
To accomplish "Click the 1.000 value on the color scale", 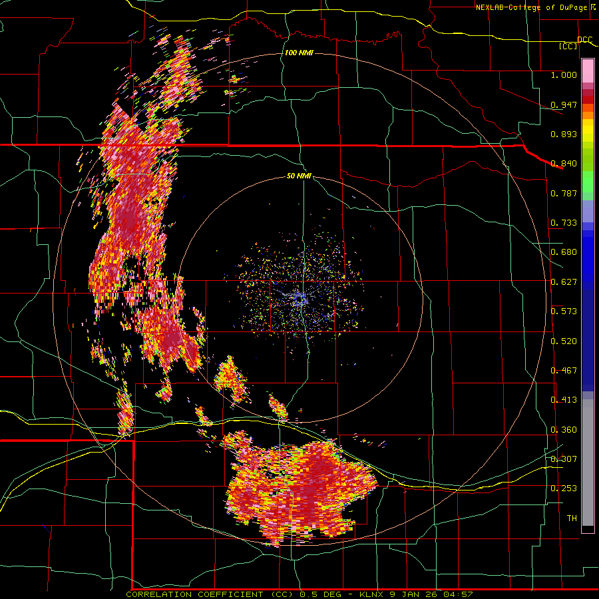I will pyautogui.click(x=564, y=75).
